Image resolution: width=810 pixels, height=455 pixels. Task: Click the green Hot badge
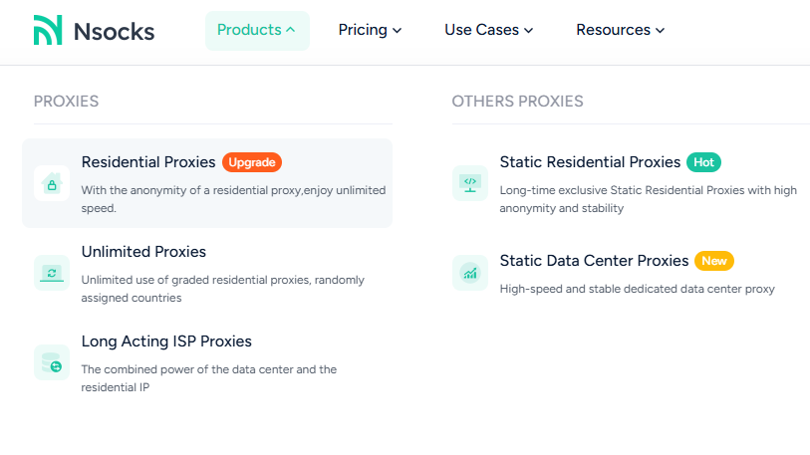[x=703, y=162]
